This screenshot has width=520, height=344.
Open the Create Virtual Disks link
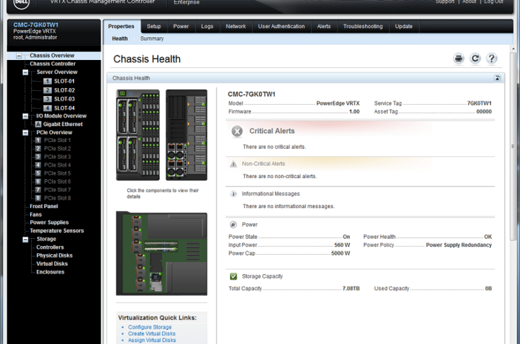[x=152, y=334]
